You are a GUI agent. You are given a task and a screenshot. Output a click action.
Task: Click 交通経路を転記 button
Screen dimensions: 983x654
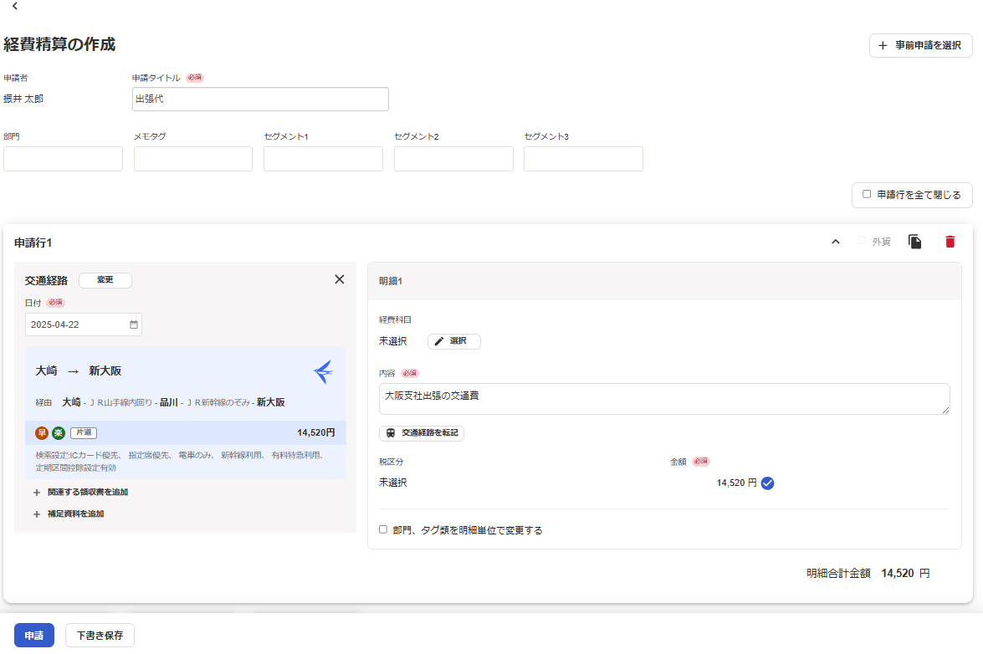click(x=422, y=433)
